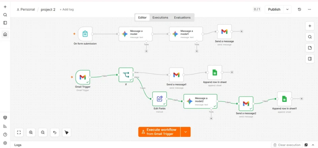The image size is (318, 148).
Task: Click the Clear execution button
Action: [287, 145]
